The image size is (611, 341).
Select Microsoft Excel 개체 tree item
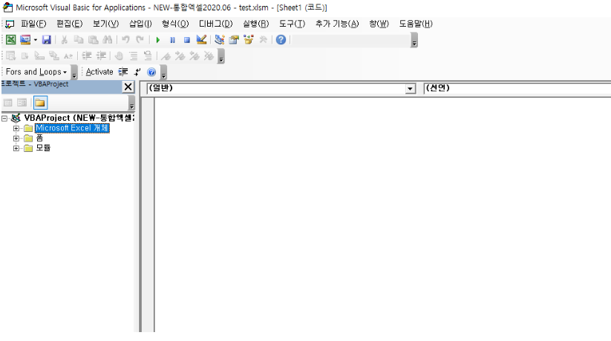[72, 128]
